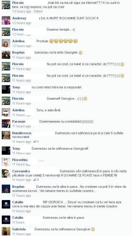Open the Gabriela name link
The height and width of the screenshot is (236, 132).
[19, 229]
